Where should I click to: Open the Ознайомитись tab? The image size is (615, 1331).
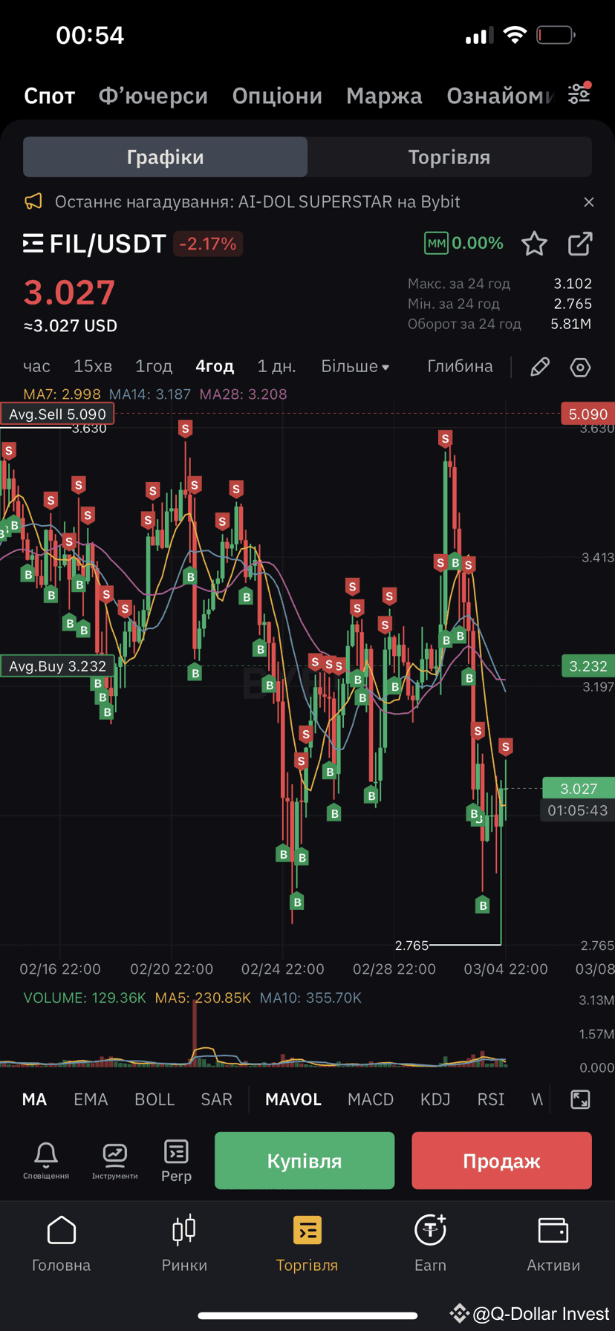click(x=501, y=96)
